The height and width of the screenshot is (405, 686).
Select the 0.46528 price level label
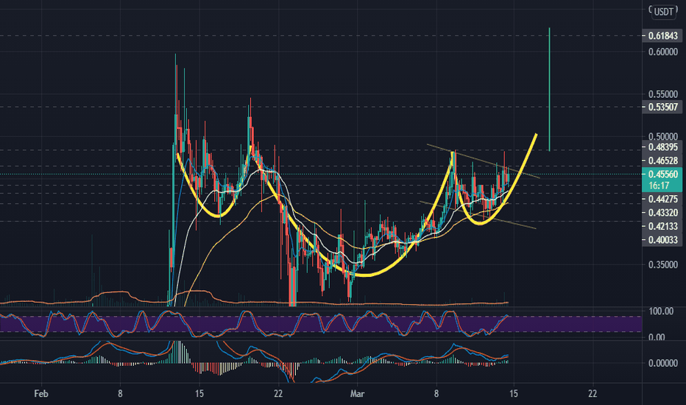pyautogui.click(x=662, y=161)
